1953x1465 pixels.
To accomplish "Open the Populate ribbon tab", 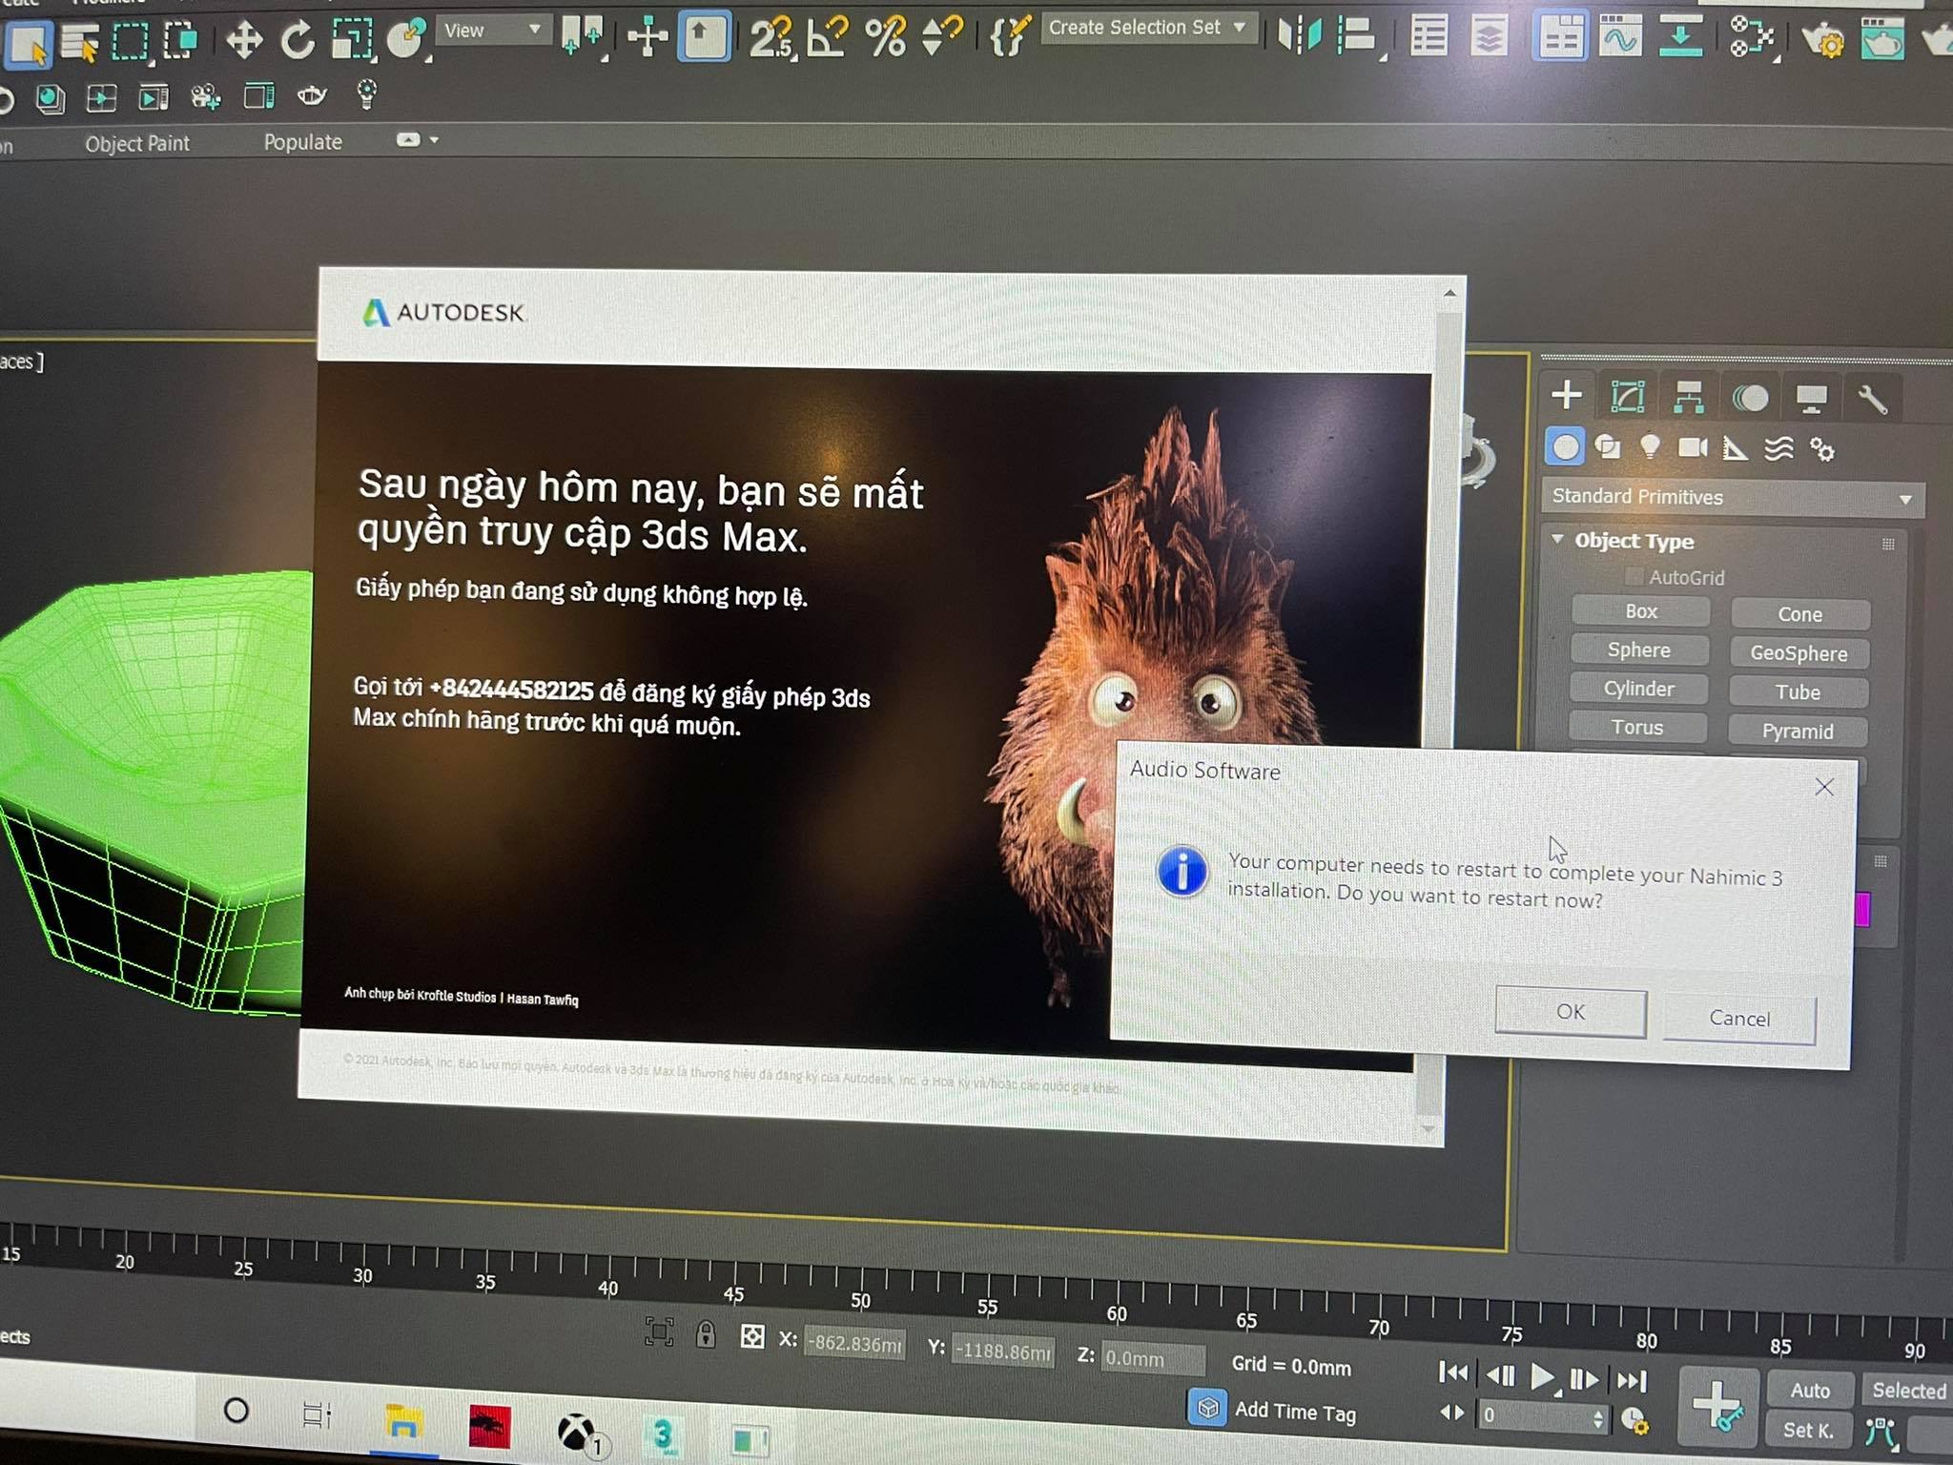I will tap(302, 142).
